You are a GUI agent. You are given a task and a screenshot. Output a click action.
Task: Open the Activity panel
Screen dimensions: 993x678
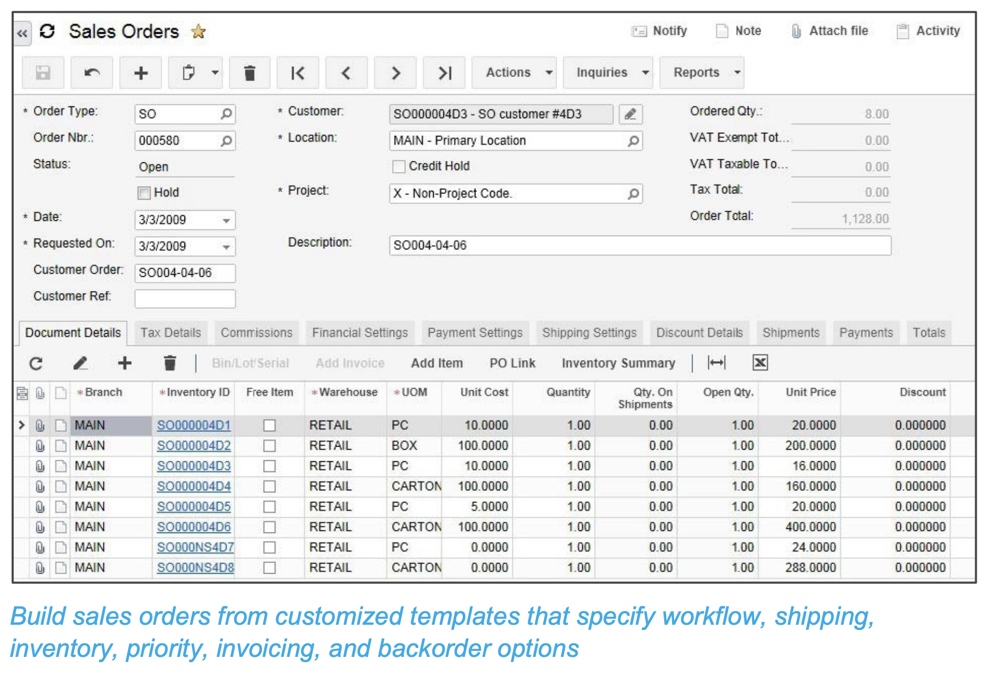click(928, 31)
